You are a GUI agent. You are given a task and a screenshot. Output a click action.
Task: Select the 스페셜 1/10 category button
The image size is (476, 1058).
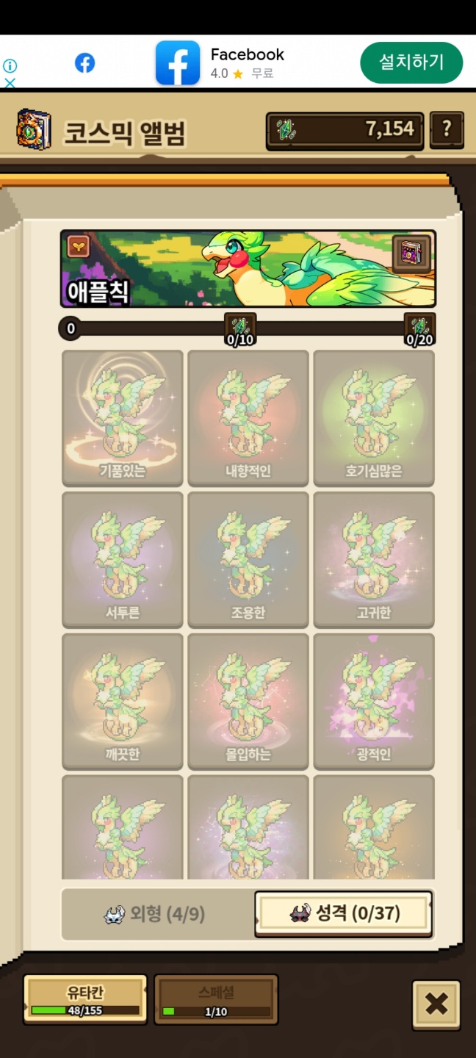coord(216,999)
